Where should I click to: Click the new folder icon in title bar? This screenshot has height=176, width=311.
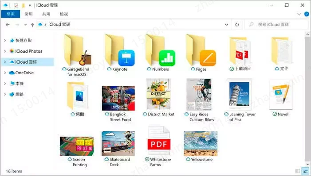23,5
